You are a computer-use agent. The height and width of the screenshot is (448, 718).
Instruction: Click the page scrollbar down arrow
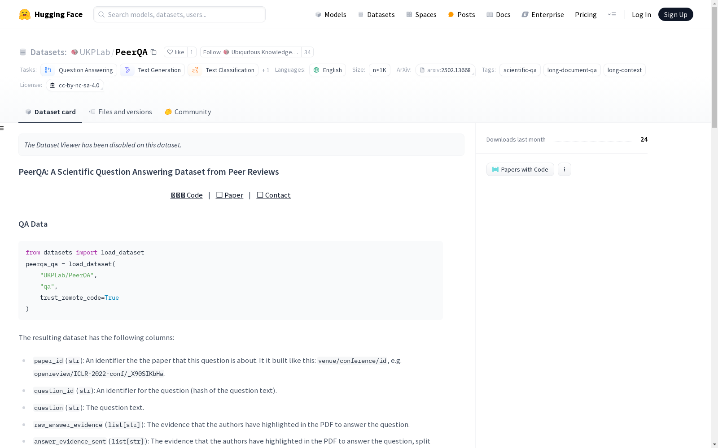click(714, 444)
